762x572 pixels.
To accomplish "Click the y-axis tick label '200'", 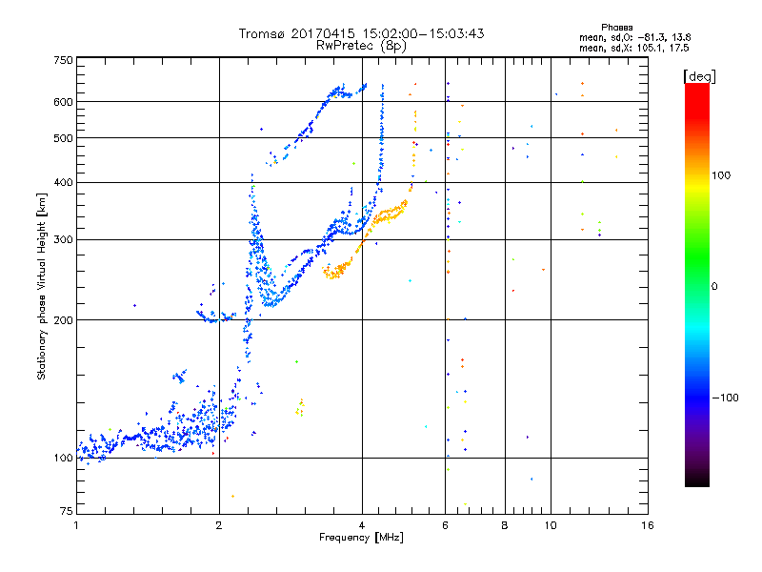I will pyautogui.click(x=63, y=320).
